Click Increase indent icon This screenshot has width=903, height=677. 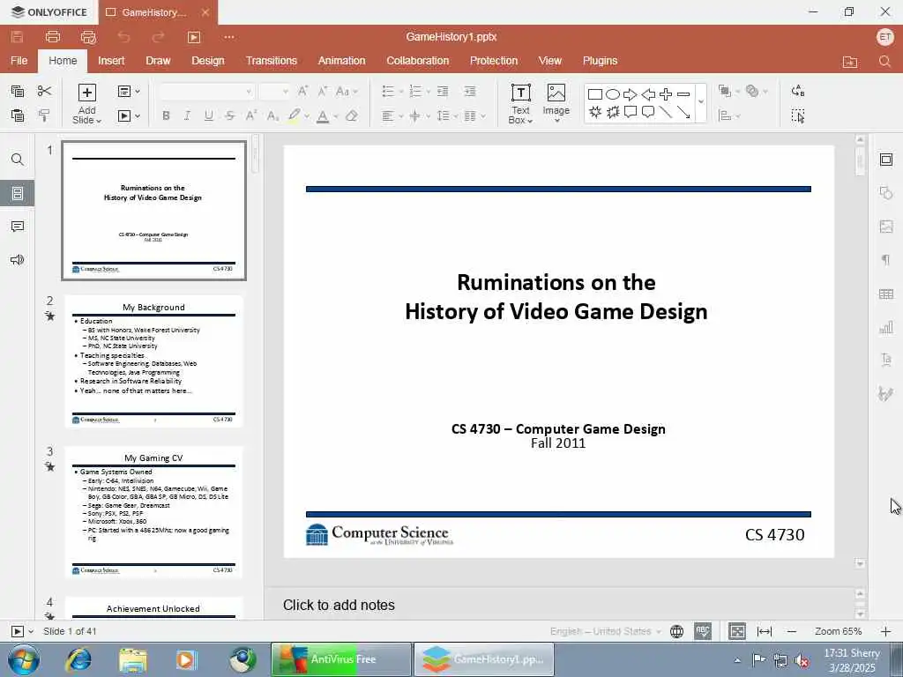(x=470, y=91)
